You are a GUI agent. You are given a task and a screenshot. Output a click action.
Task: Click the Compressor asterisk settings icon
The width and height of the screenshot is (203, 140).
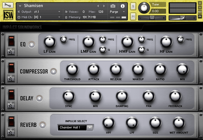point(53,72)
